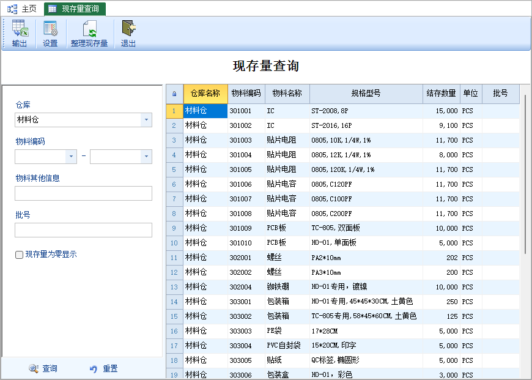The image size is (532, 380).
Task: Click the 查询 magnifier button
Action: (43, 368)
